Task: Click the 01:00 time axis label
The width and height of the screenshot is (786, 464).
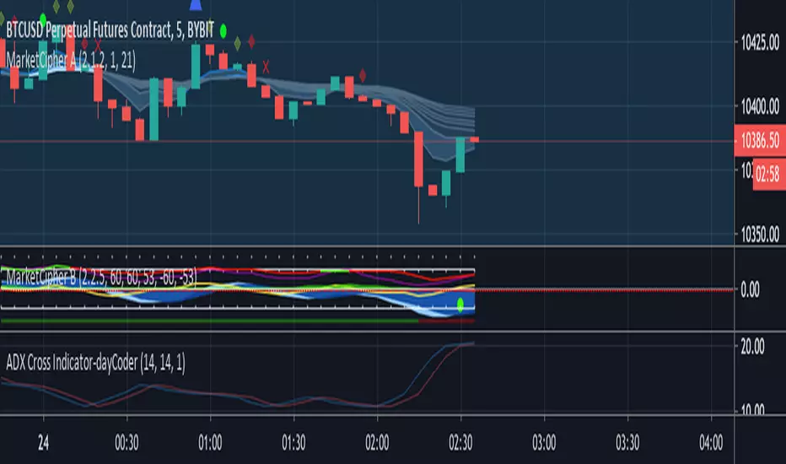Action: click(x=210, y=443)
